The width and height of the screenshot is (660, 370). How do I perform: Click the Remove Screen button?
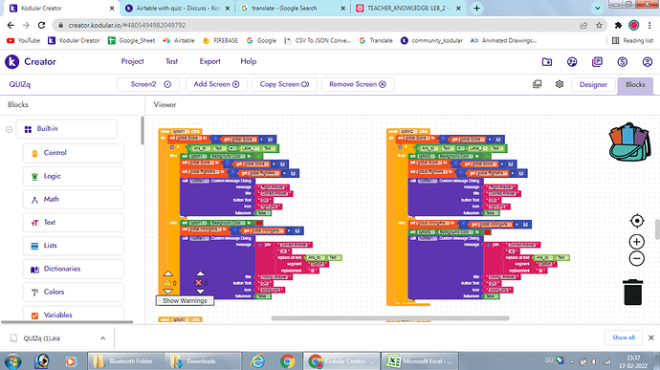pos(358,84)
